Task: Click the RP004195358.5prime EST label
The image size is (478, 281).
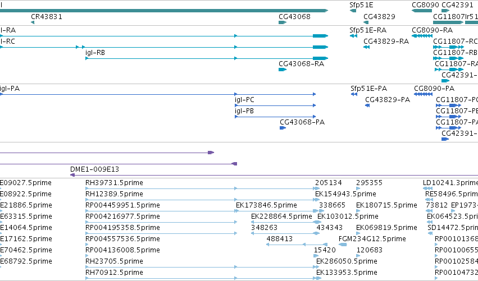Action: click(122, 228)
